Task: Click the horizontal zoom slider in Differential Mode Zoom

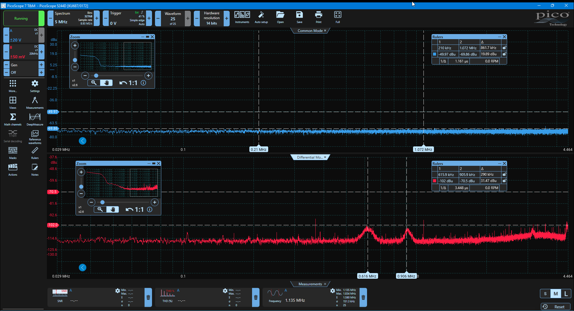Action: coord(102,202)
